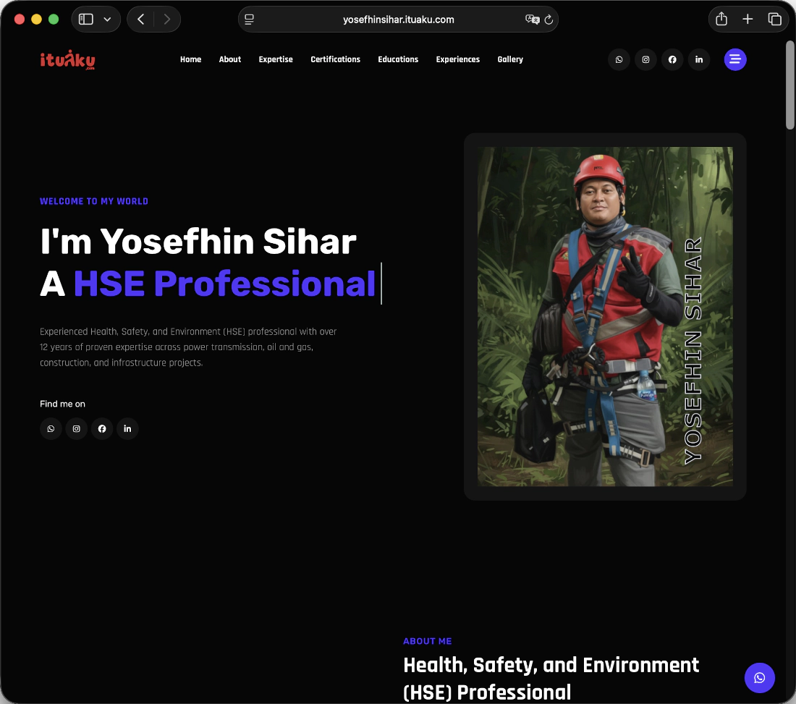Click the I'm Yosefhin Sihar heading

tap(198, 242)
